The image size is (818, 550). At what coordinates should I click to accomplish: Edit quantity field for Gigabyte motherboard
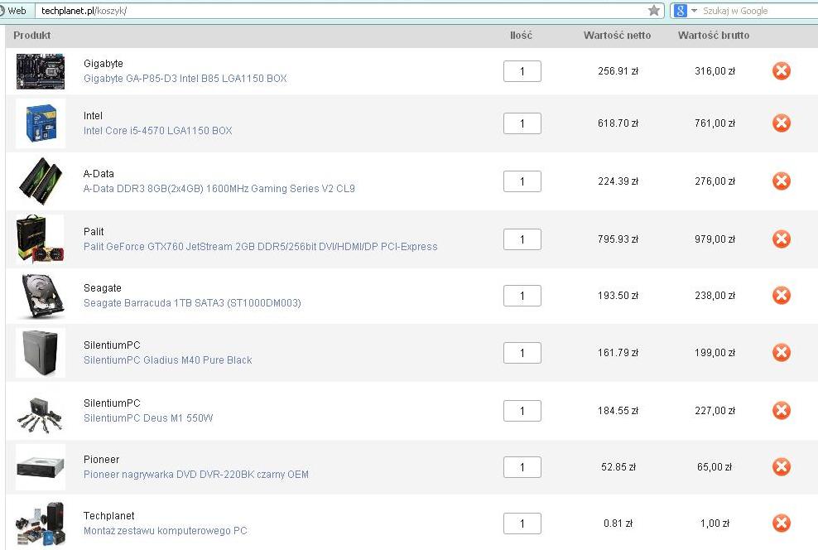[522, 71]
